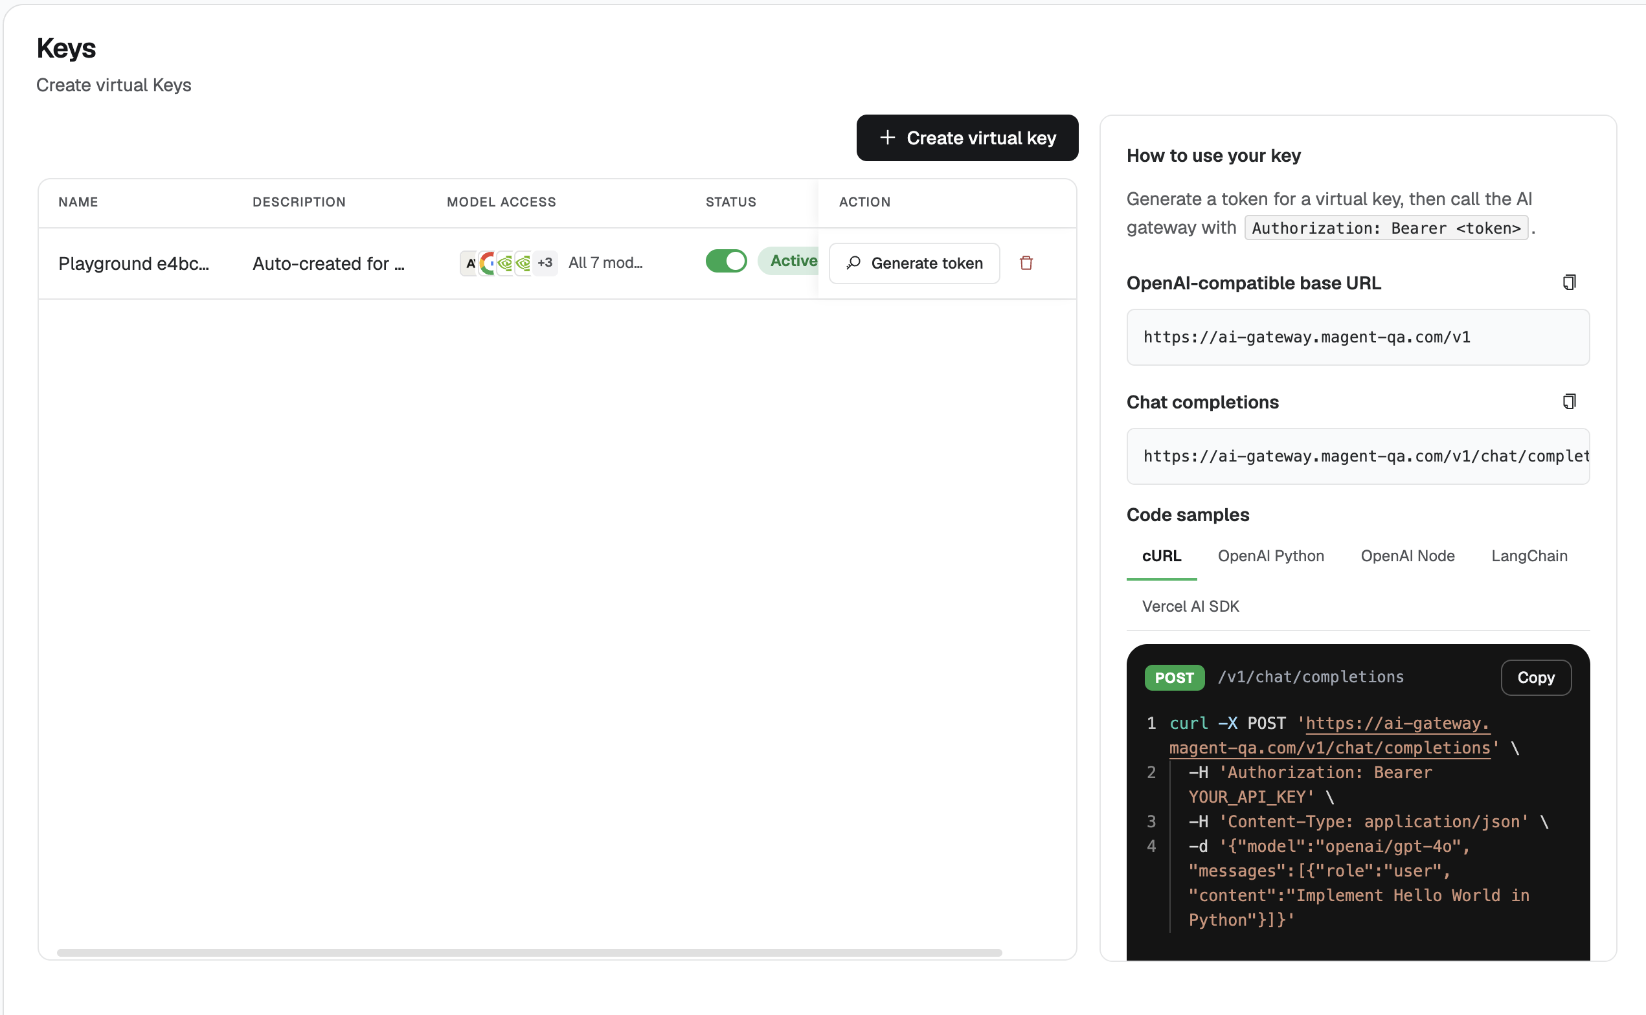1646x1015 pixels.
Task: Open the Vercel AI SDK tab
Action: pos(1190,606)
